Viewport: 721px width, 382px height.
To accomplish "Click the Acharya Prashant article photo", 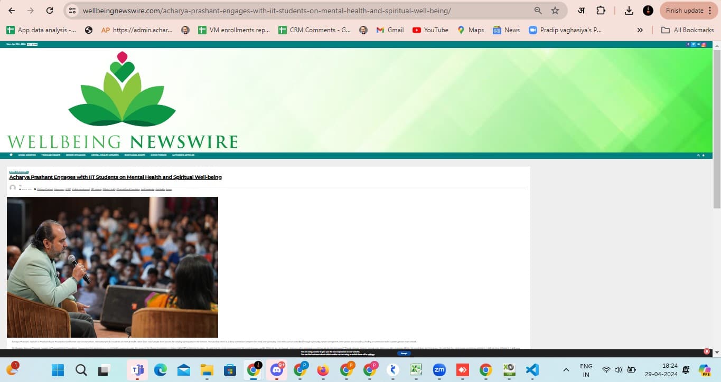I will pyautogui.click(x=113, y=267).
